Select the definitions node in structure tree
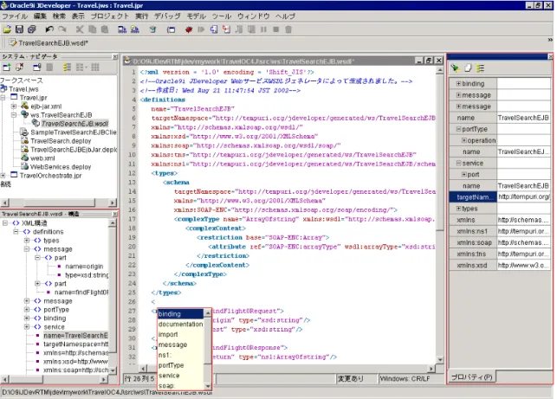The image size is (557, 399). coord(48,232)
